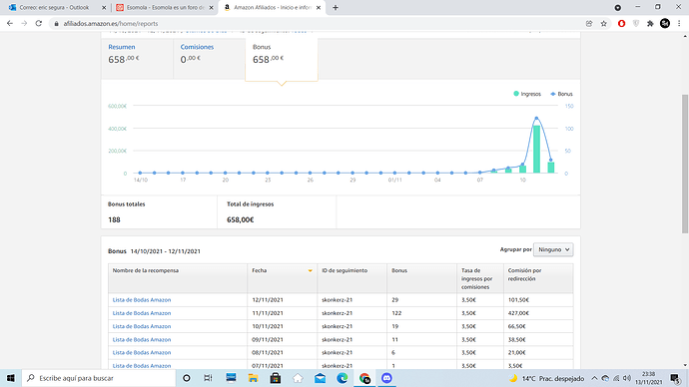Open Lista de Bodas Amazon link for 12/11/2021
The image size is (689, 387).
[142, 300]
